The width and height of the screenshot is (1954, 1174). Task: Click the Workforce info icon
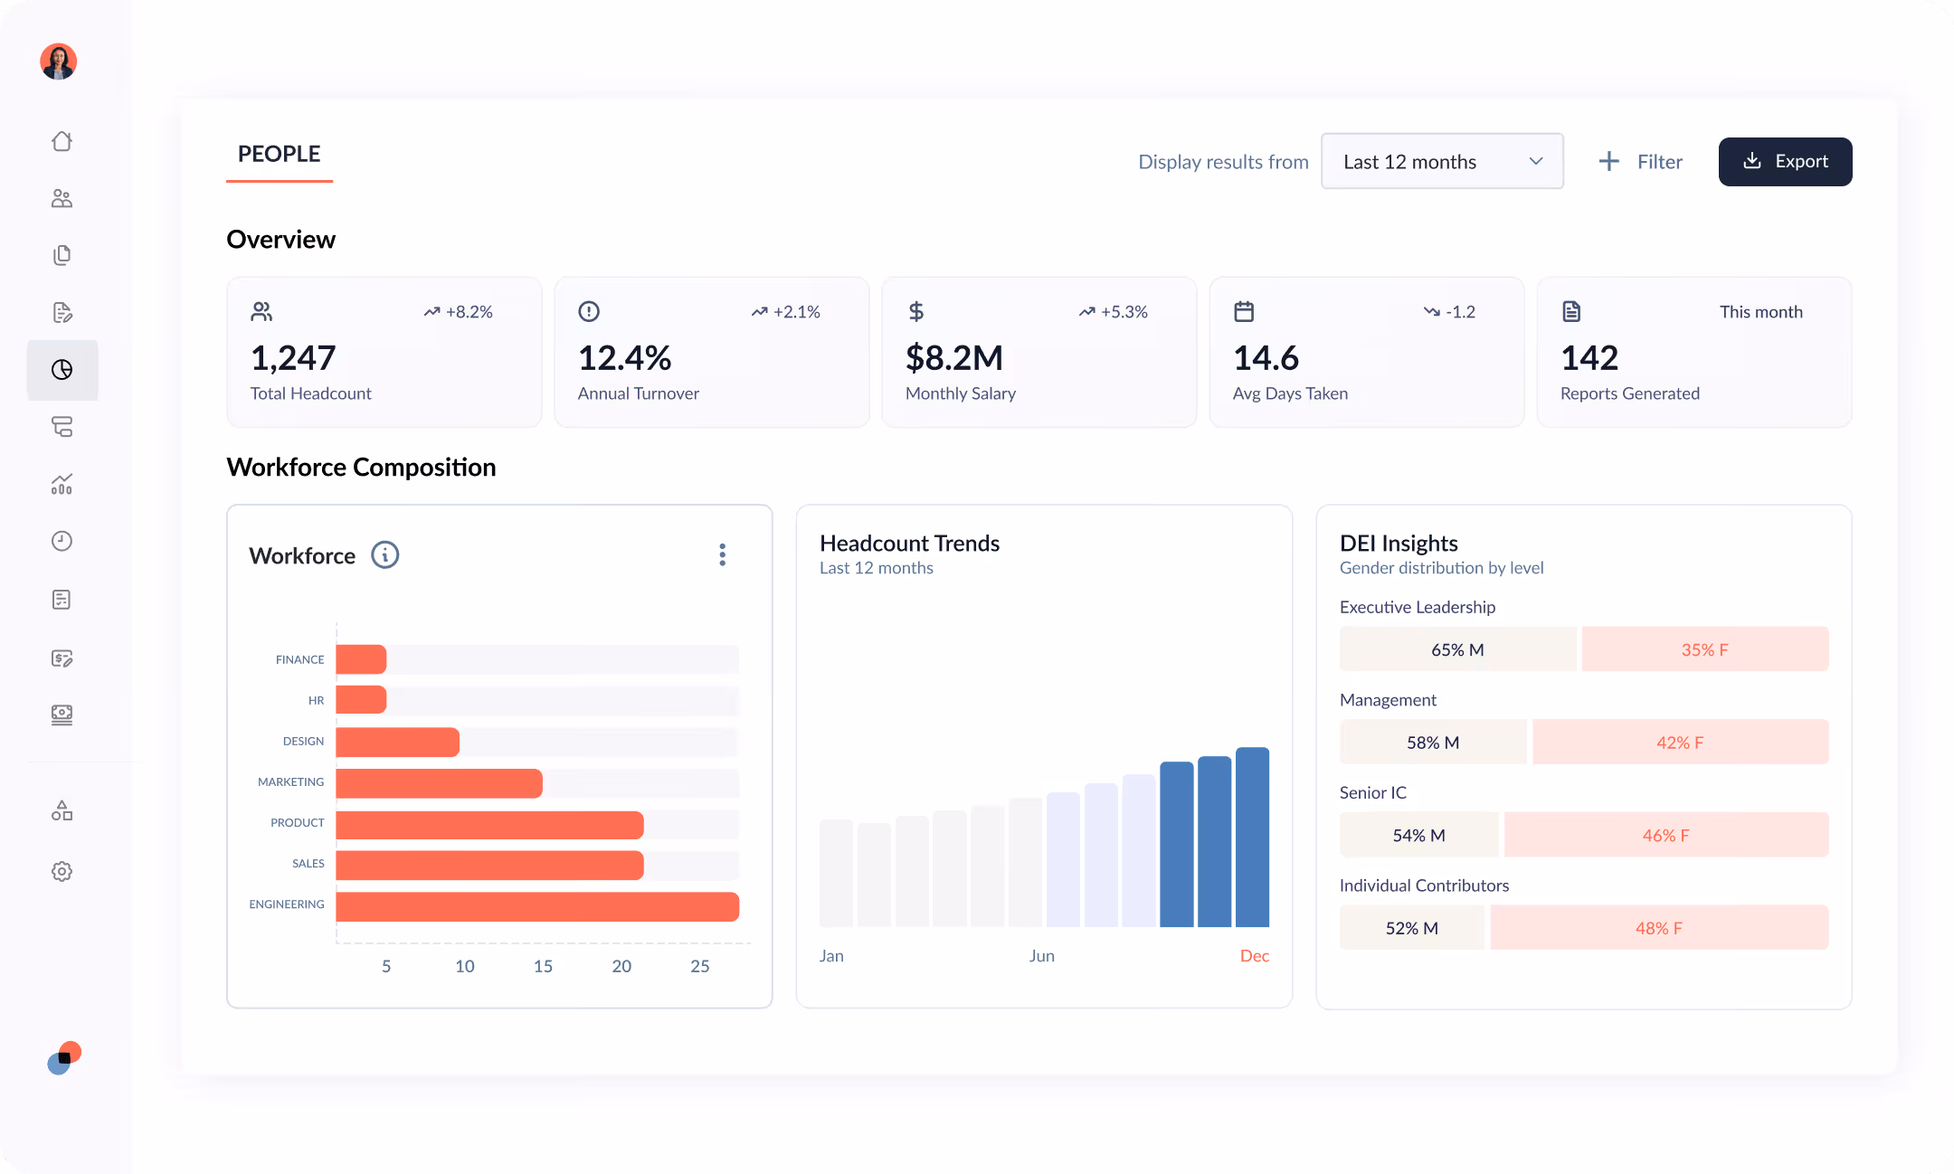tap(384, 554)
